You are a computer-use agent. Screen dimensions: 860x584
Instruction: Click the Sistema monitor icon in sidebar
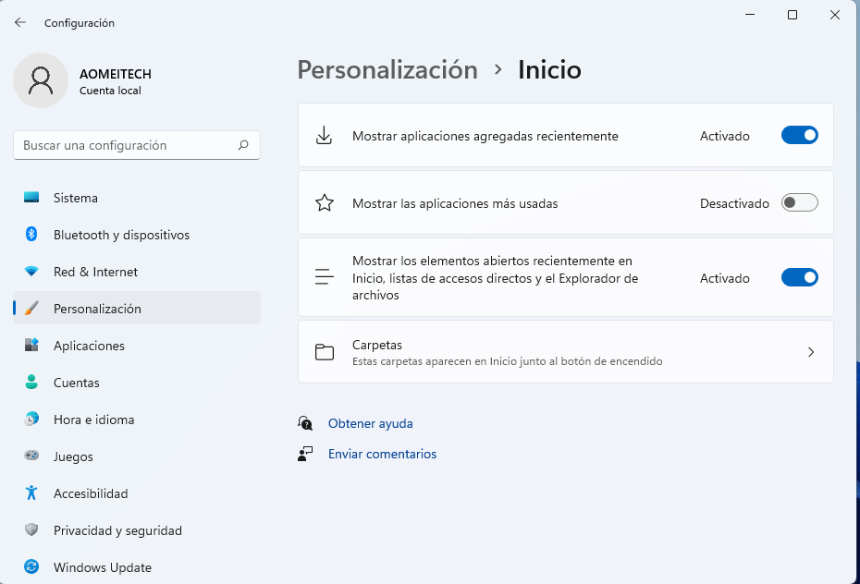tap(31, 198)
